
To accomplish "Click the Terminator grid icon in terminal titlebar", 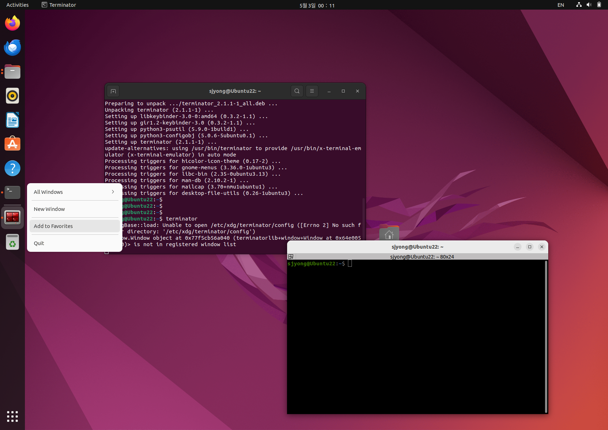I will tap(291, 256).
